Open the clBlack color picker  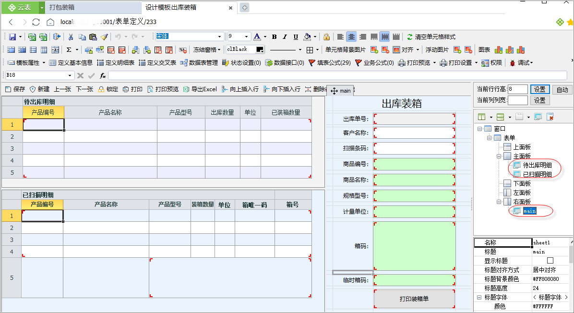click(x=260, y=49)
